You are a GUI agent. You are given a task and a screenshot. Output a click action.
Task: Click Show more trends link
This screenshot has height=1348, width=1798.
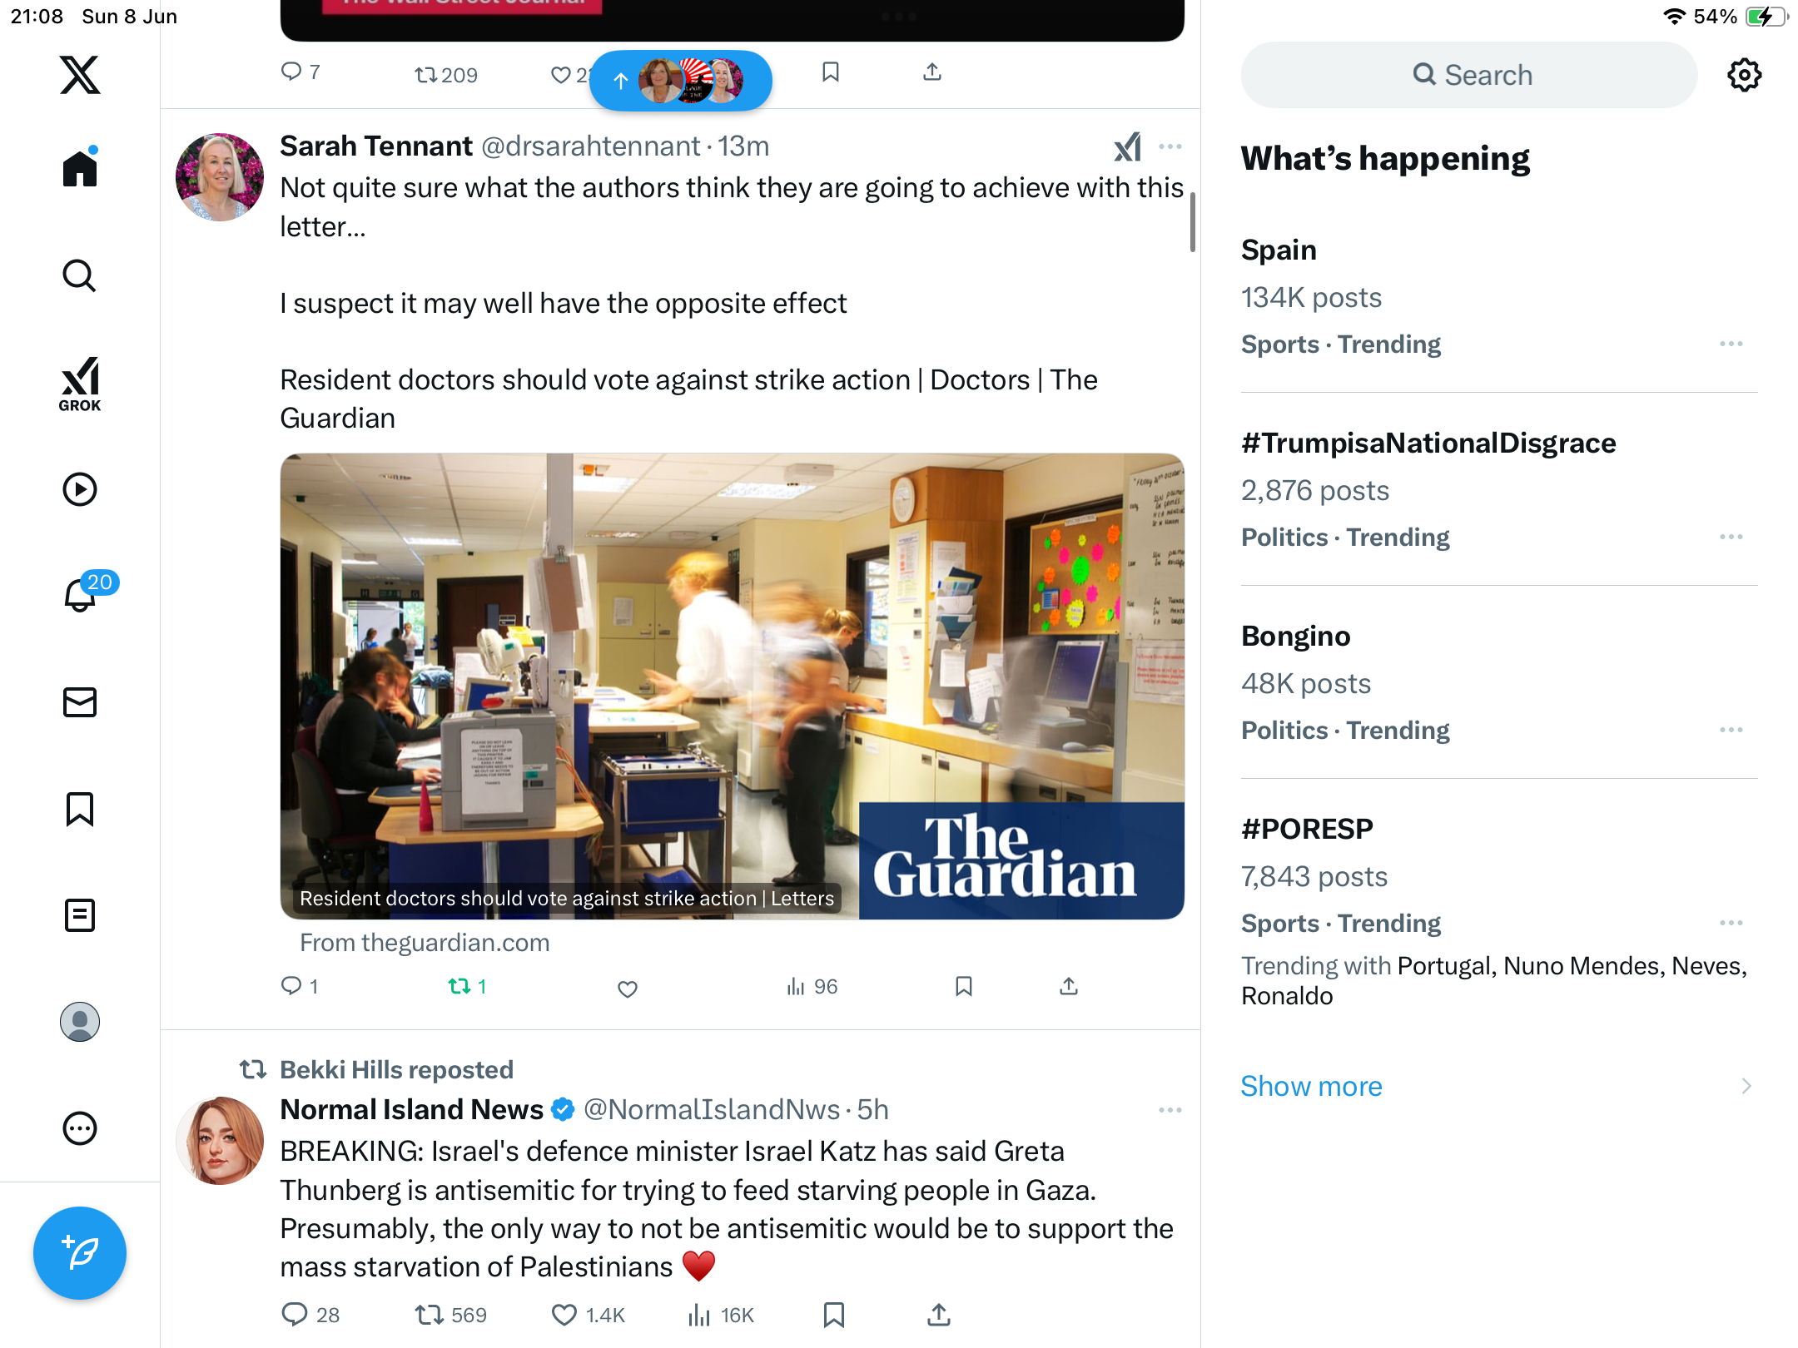[x=1311, y=1086]
